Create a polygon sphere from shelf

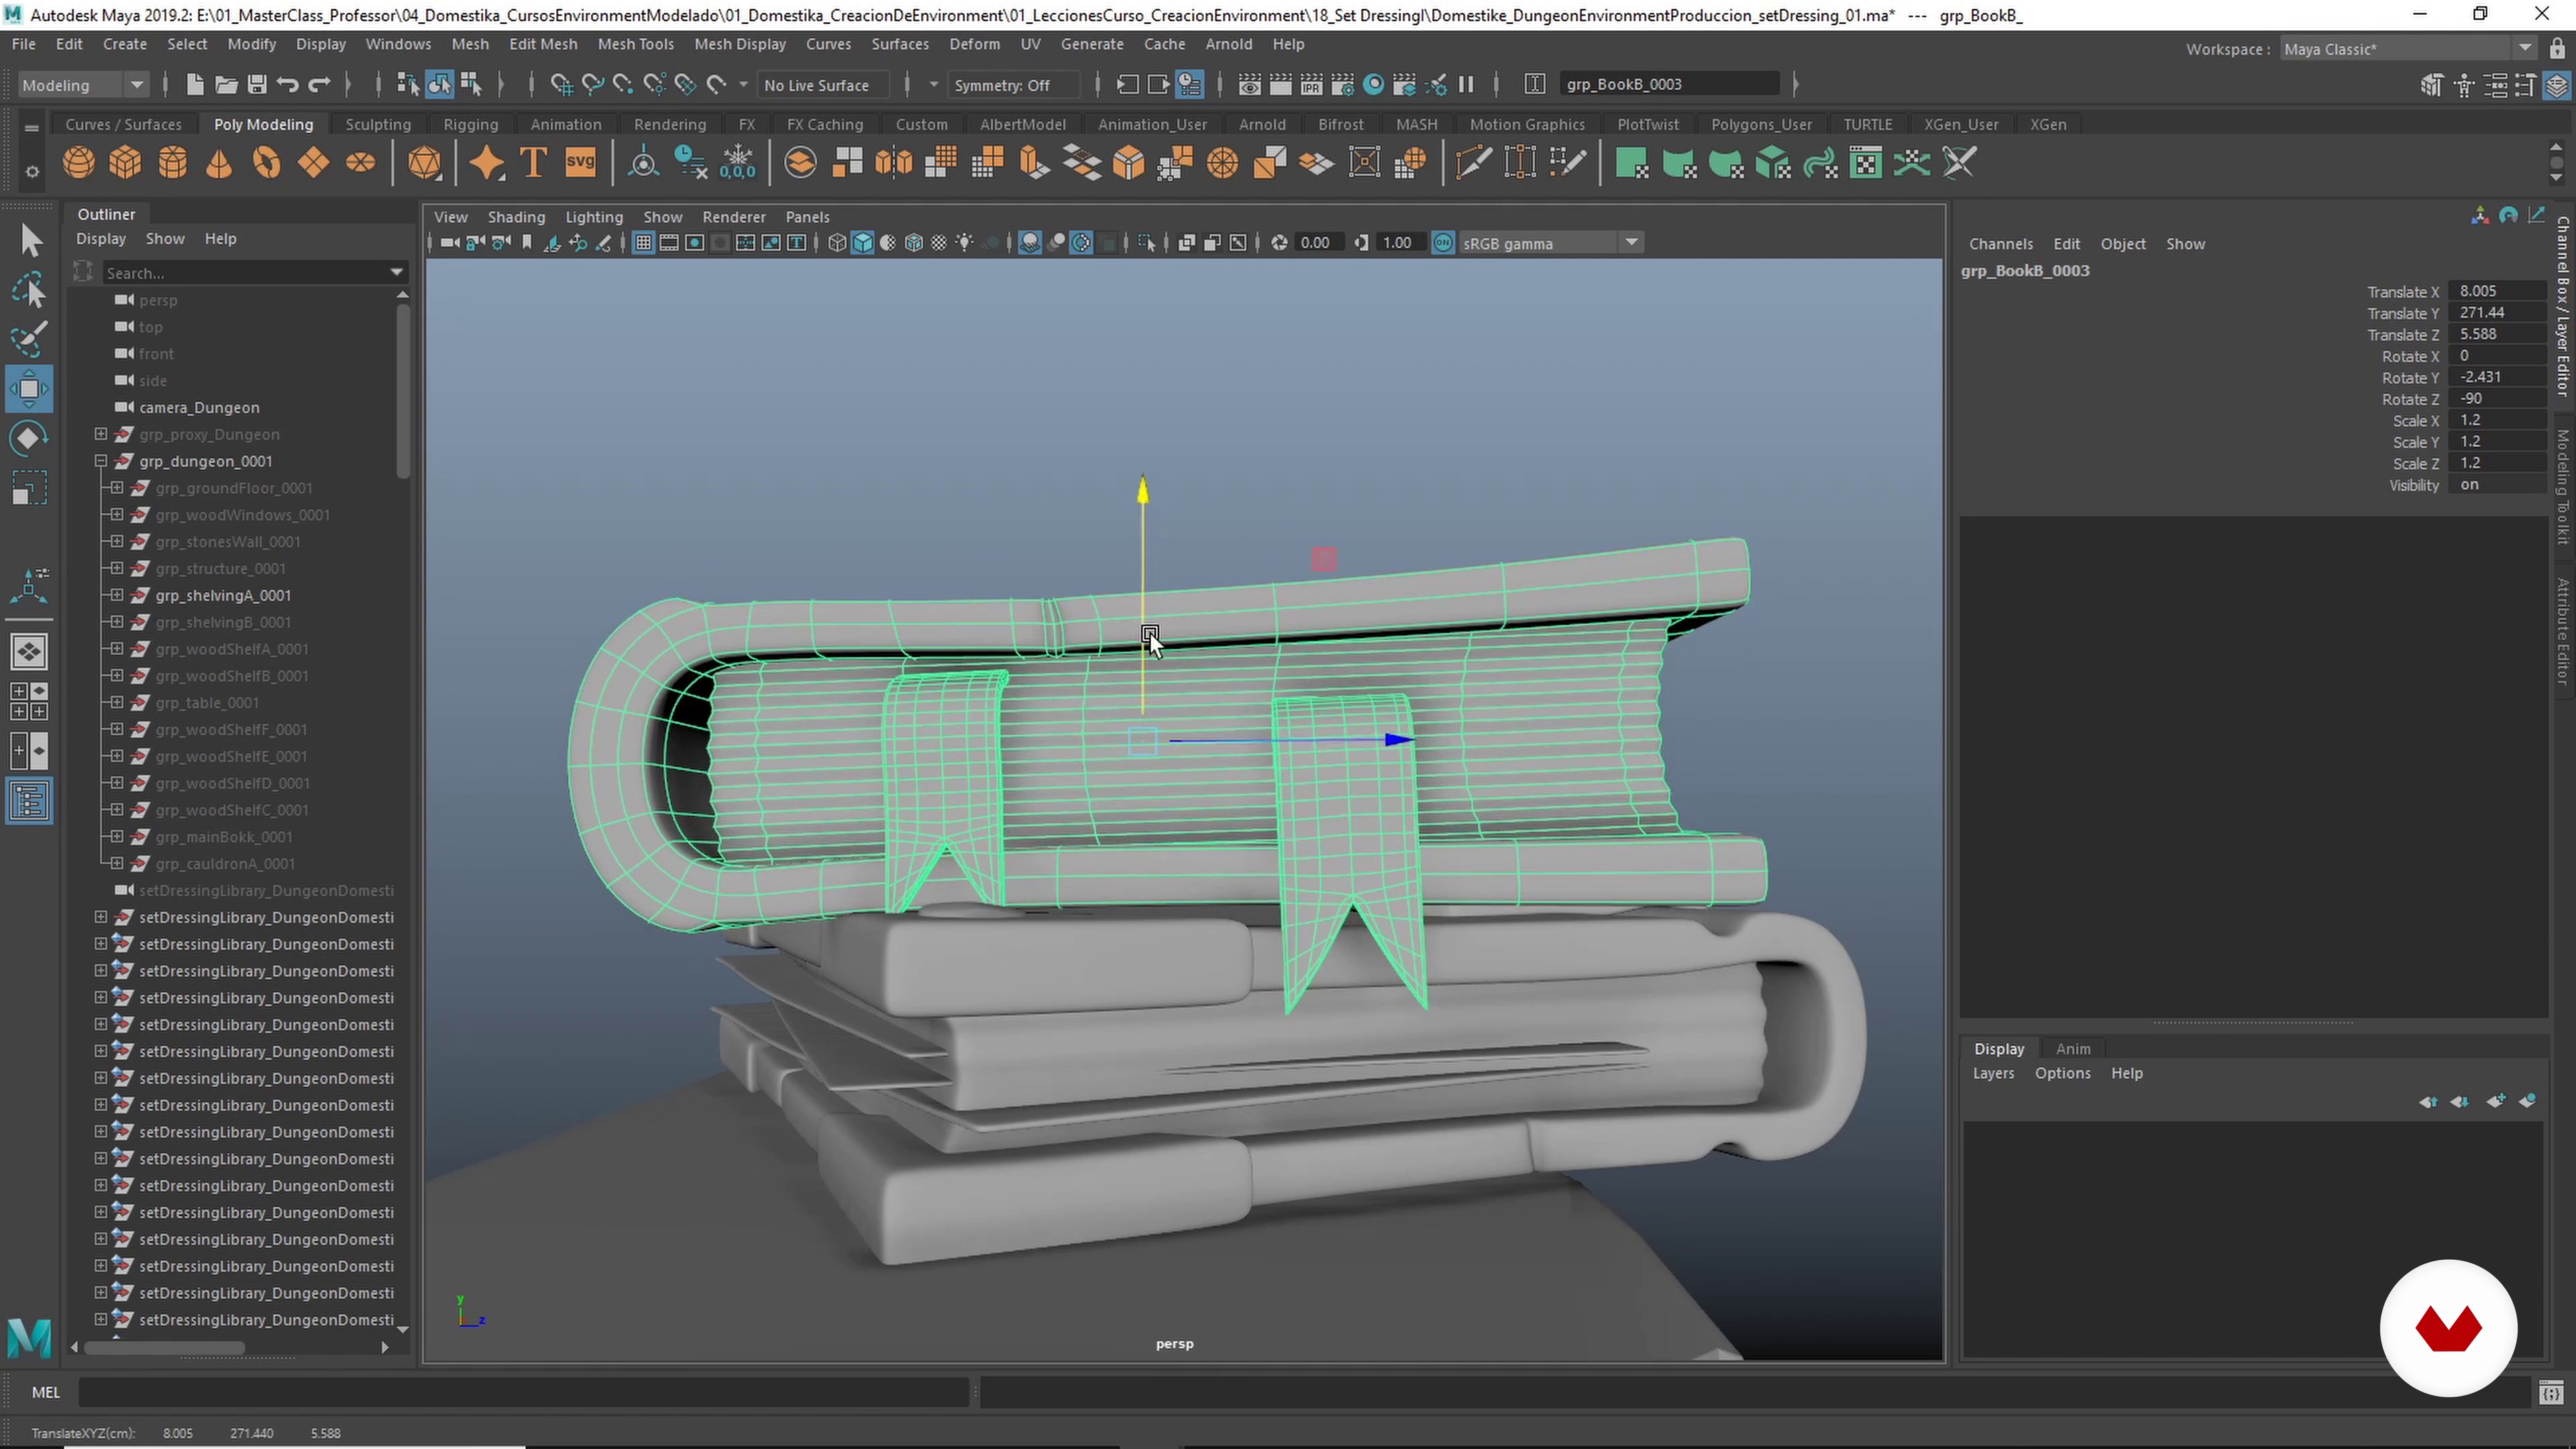point(79,162)
